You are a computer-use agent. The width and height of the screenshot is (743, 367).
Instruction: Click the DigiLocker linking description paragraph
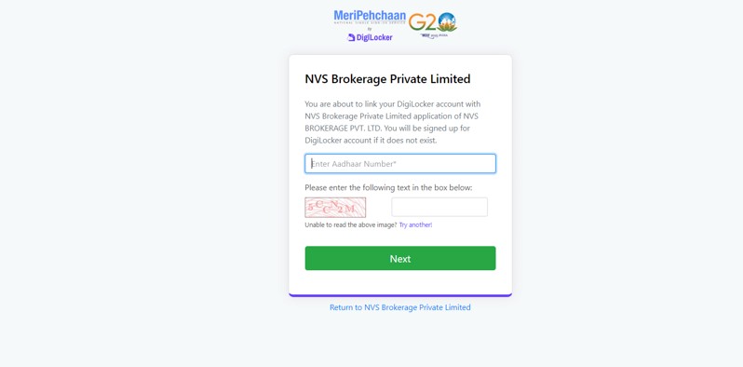tap(393, 122)
